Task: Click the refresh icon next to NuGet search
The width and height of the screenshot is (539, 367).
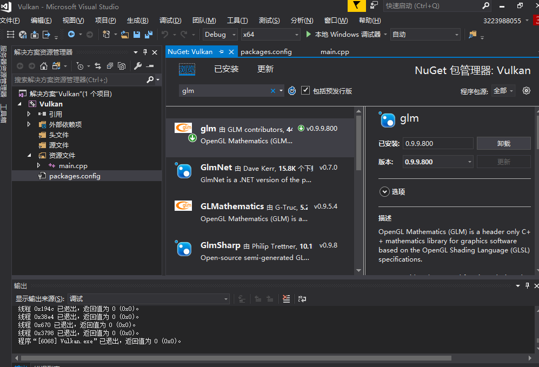Action: click(292, 91)
